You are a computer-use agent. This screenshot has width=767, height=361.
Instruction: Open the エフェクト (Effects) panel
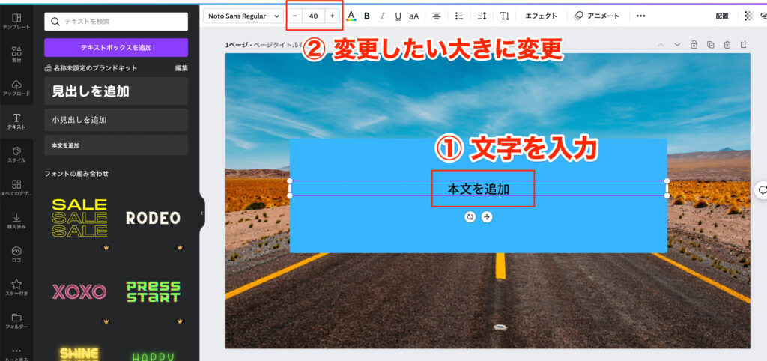tap(541, 16)
